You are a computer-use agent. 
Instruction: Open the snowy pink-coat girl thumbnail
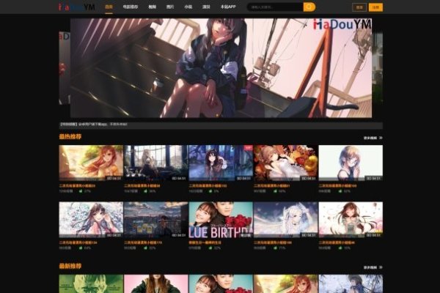tap(91, 220)
